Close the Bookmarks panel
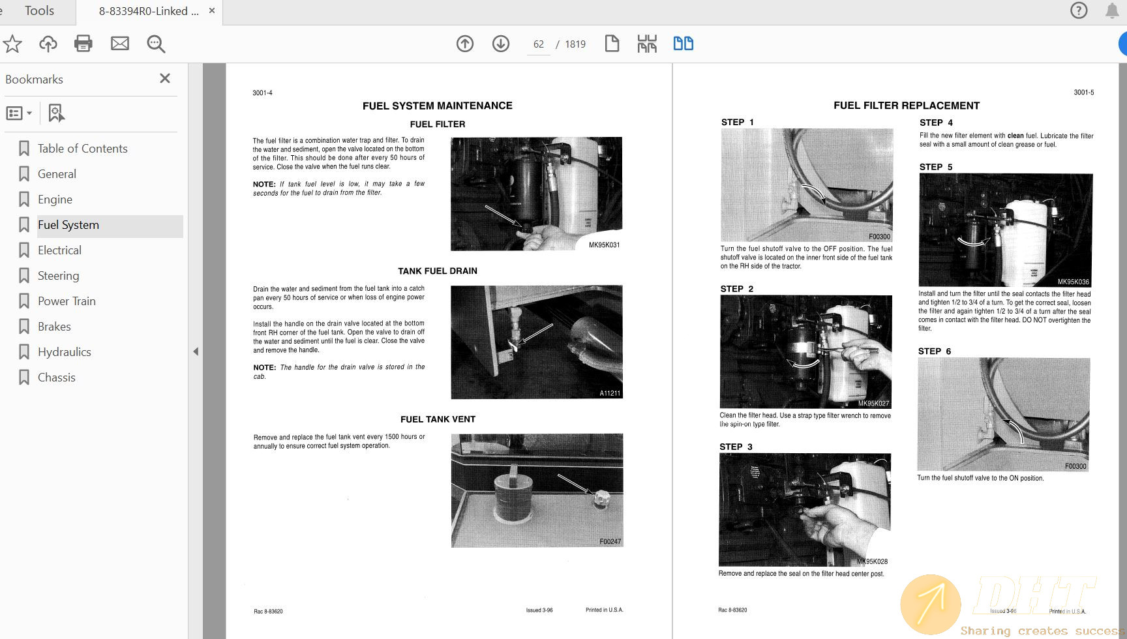 click(165, 78)
